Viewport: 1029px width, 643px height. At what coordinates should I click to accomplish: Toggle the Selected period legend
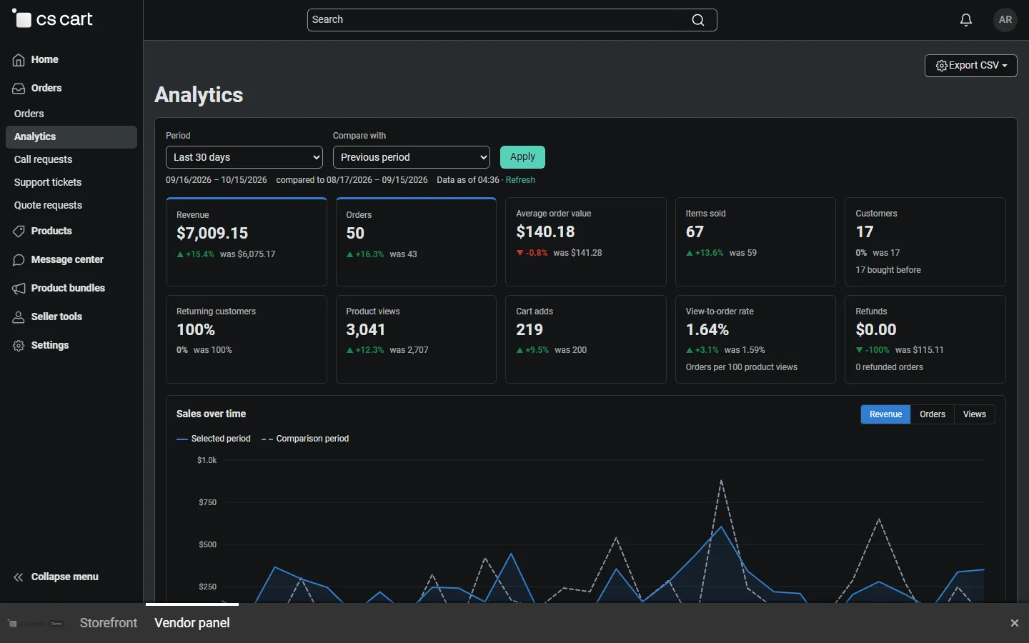coord(214,439)
